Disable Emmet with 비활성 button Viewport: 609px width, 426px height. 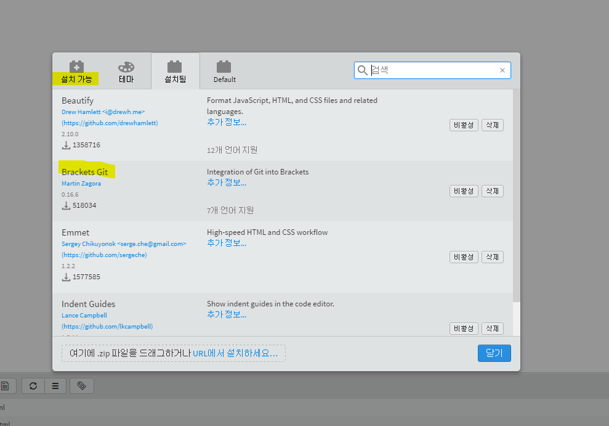pos(464,257)
